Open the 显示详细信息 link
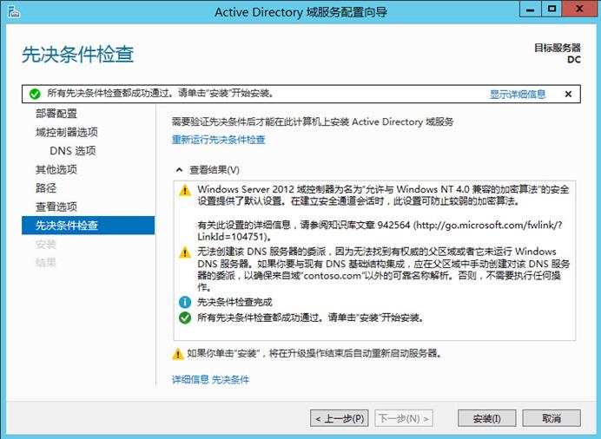This screenshot has width=601, height=439. [x=518, y=95]
